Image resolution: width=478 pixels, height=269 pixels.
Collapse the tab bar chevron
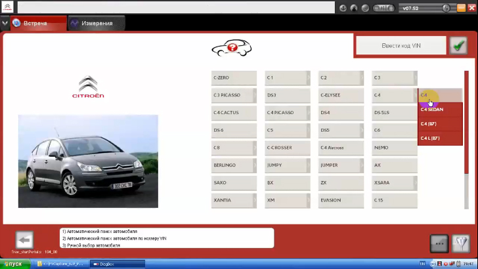[5, 23]
